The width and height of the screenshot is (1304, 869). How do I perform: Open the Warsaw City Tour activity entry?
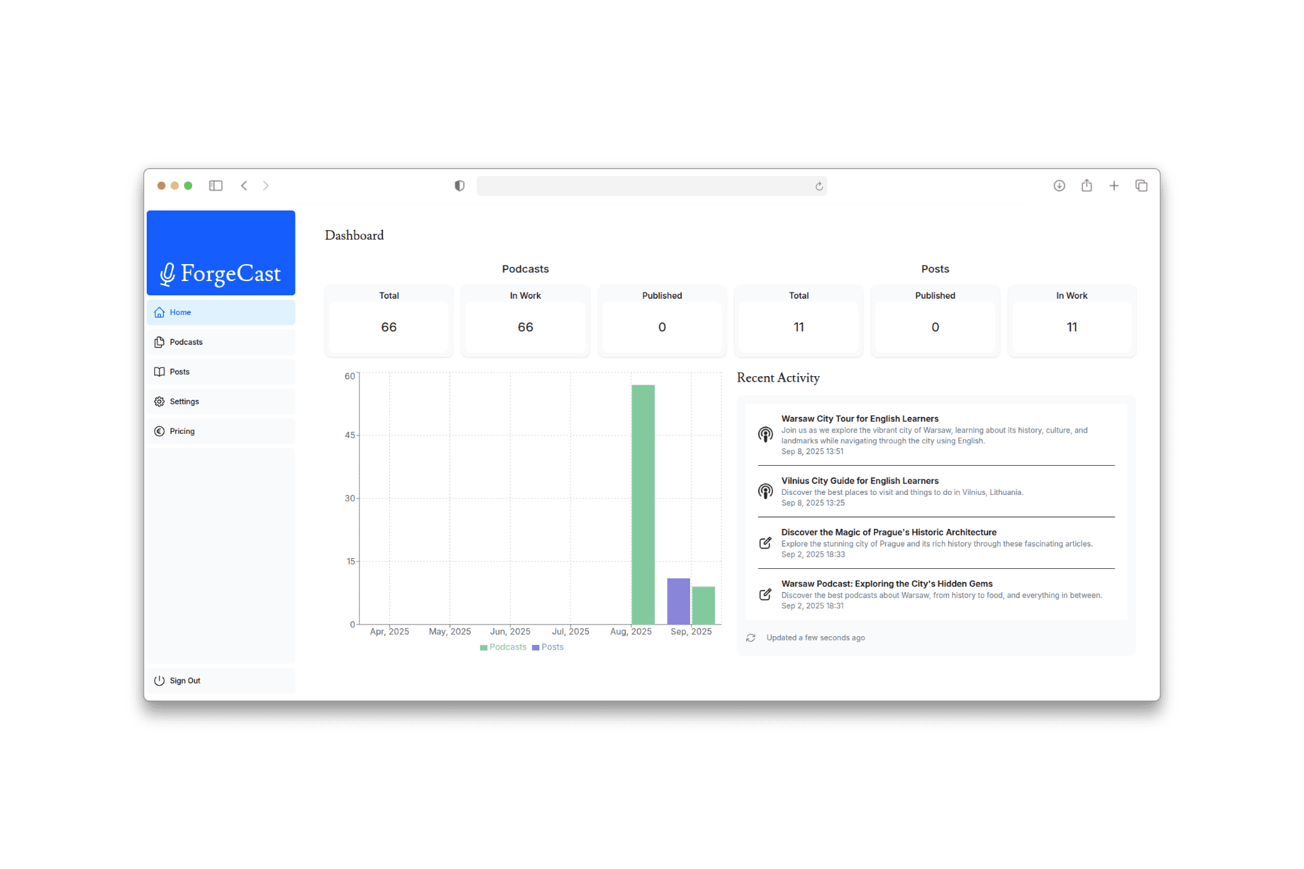[x=860, y=418]
